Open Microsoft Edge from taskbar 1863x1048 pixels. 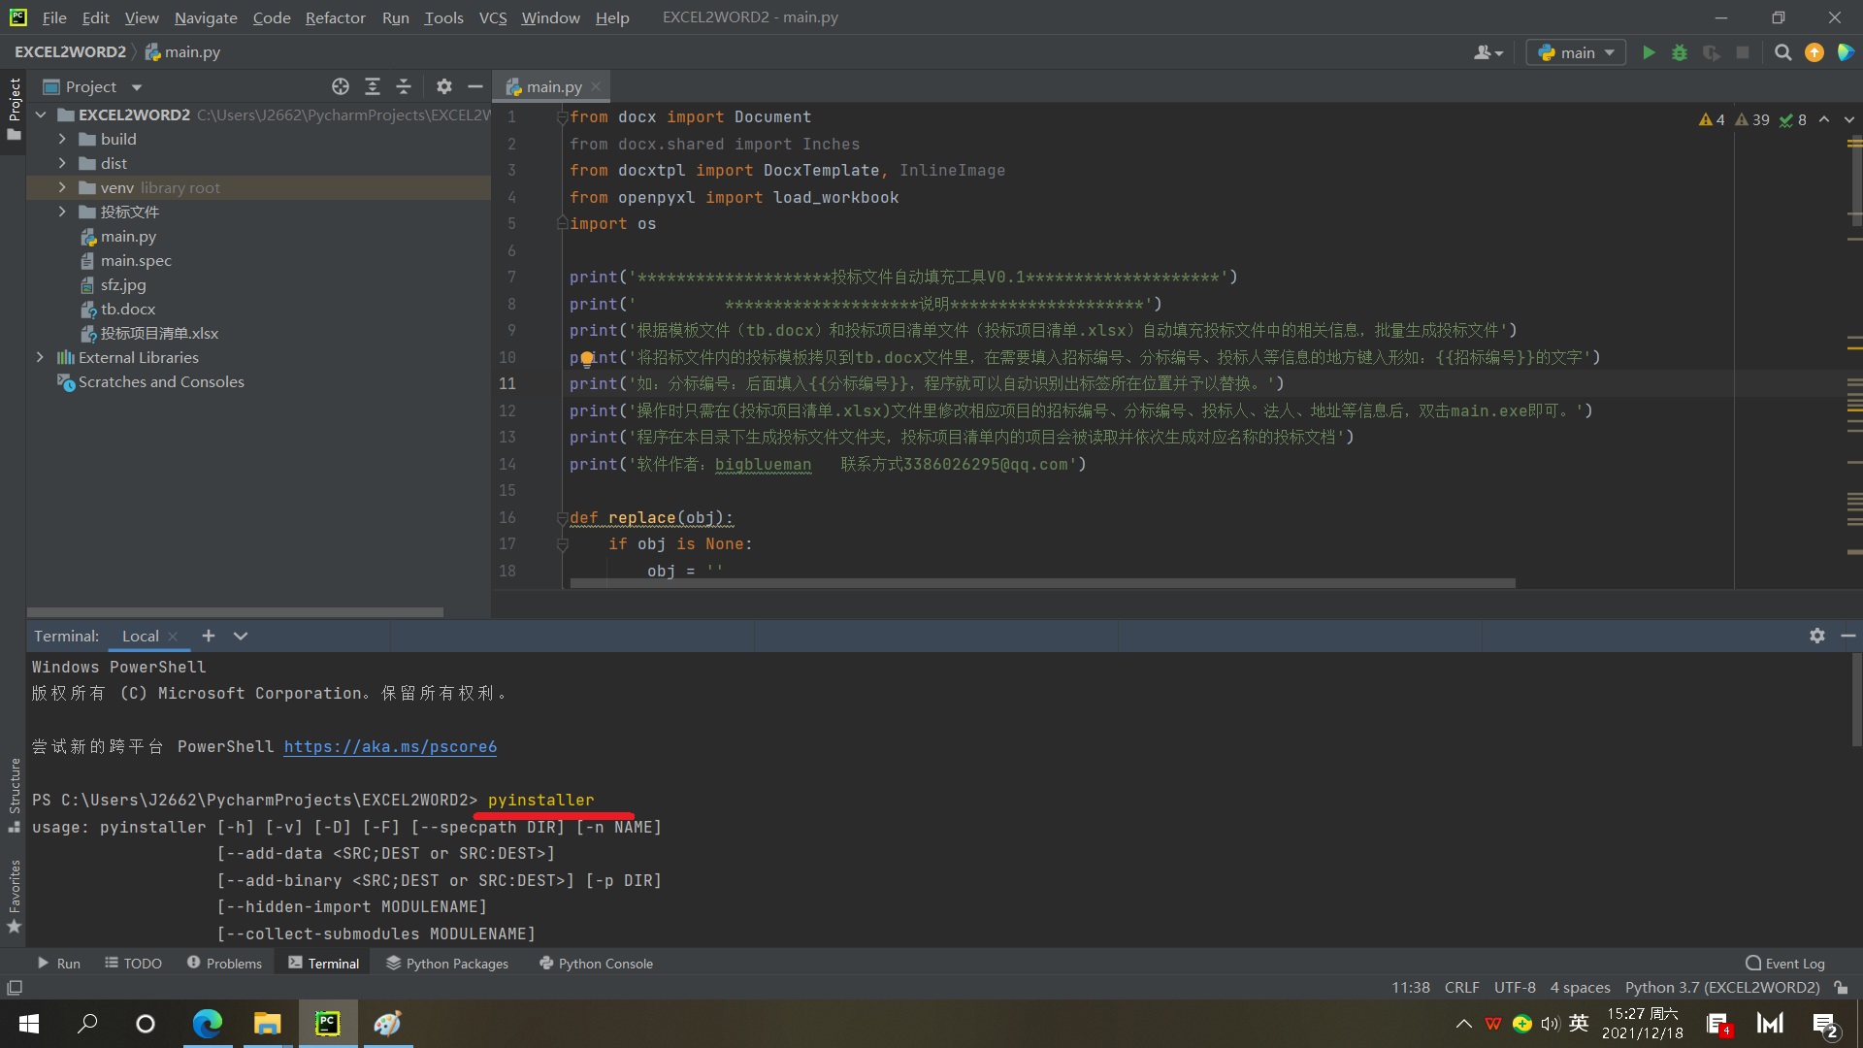pyautogui.click(x=208, y=1023)
